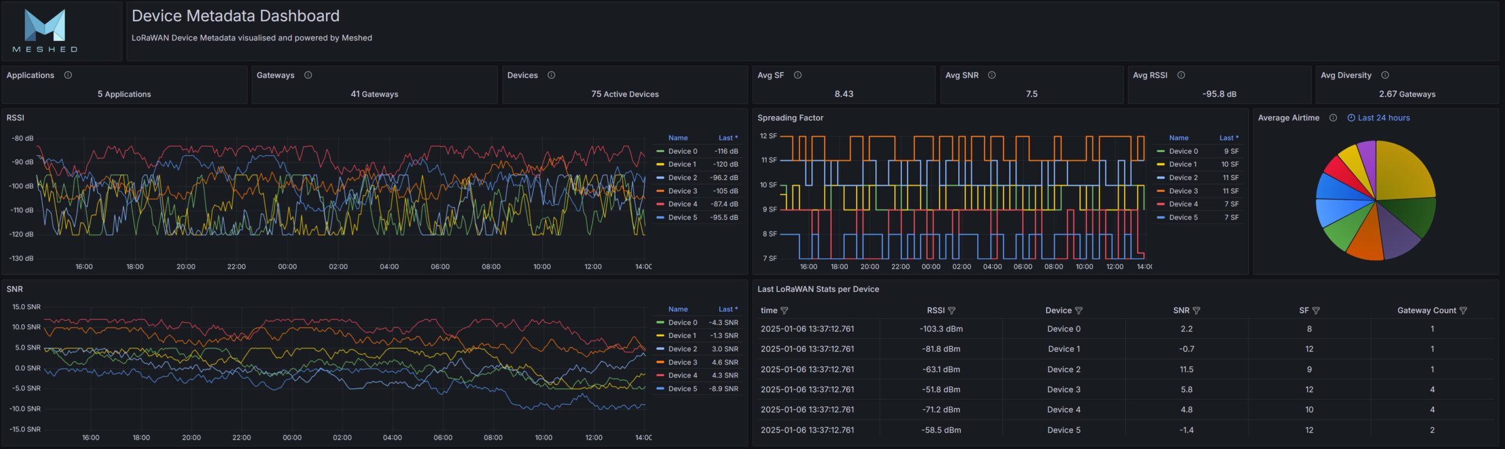Viewport: 1505px width, 449px height.
Task: Open Last LoRaWAN Stats per Device menu
Action: tap(818, 289)
